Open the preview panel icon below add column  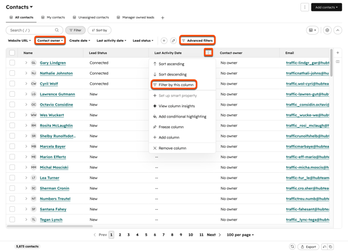click(x=338, y=61)
